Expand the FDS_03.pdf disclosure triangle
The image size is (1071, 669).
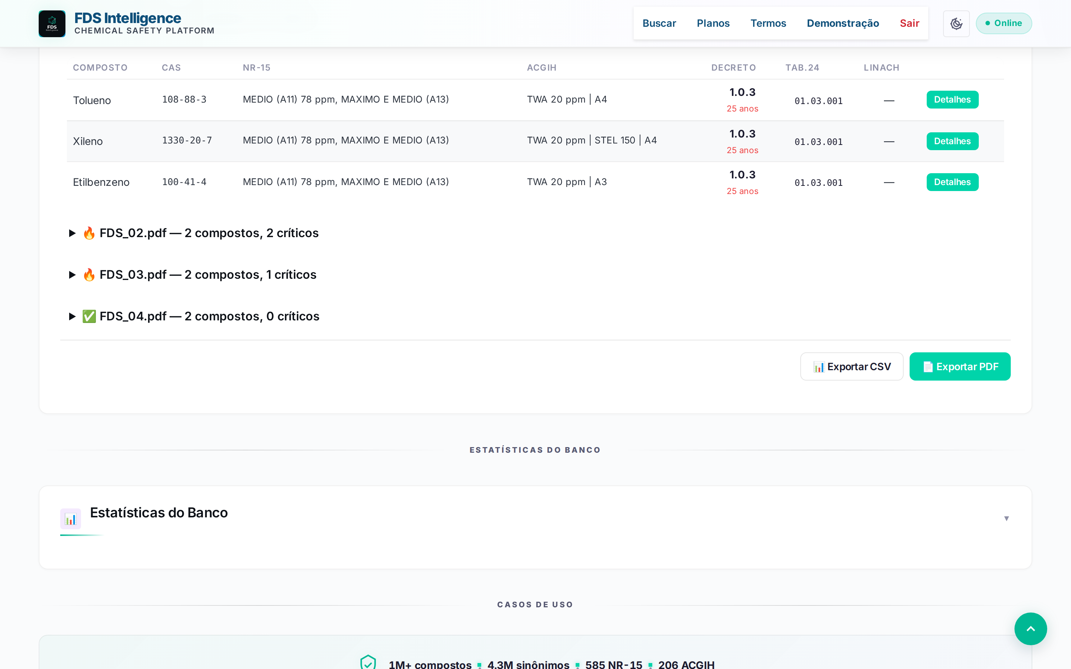click(x=72, y=275)
